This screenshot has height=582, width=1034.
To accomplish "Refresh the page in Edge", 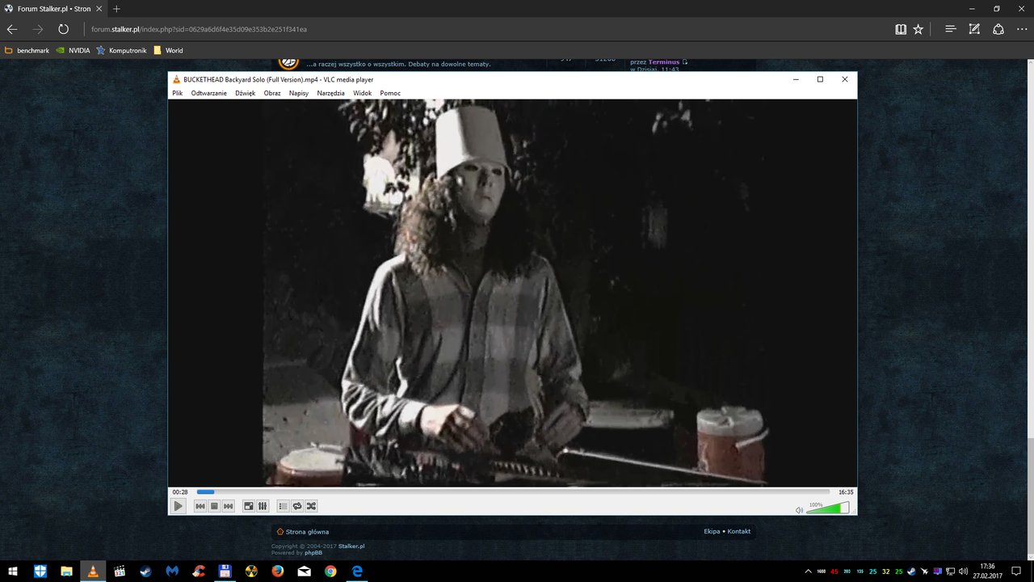I will pos(63,29).
